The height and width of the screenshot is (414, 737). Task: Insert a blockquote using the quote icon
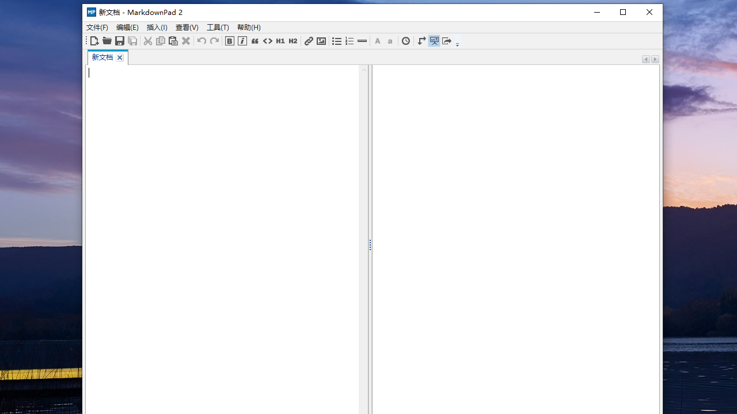(254, 41)
